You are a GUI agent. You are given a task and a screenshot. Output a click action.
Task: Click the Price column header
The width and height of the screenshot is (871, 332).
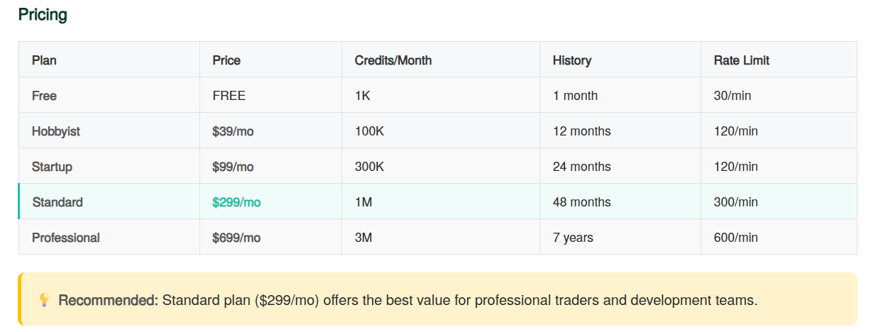pos(226,60)
